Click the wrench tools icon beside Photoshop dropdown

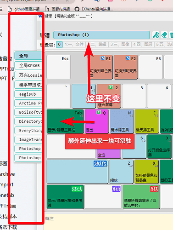[x=156, y=35]
